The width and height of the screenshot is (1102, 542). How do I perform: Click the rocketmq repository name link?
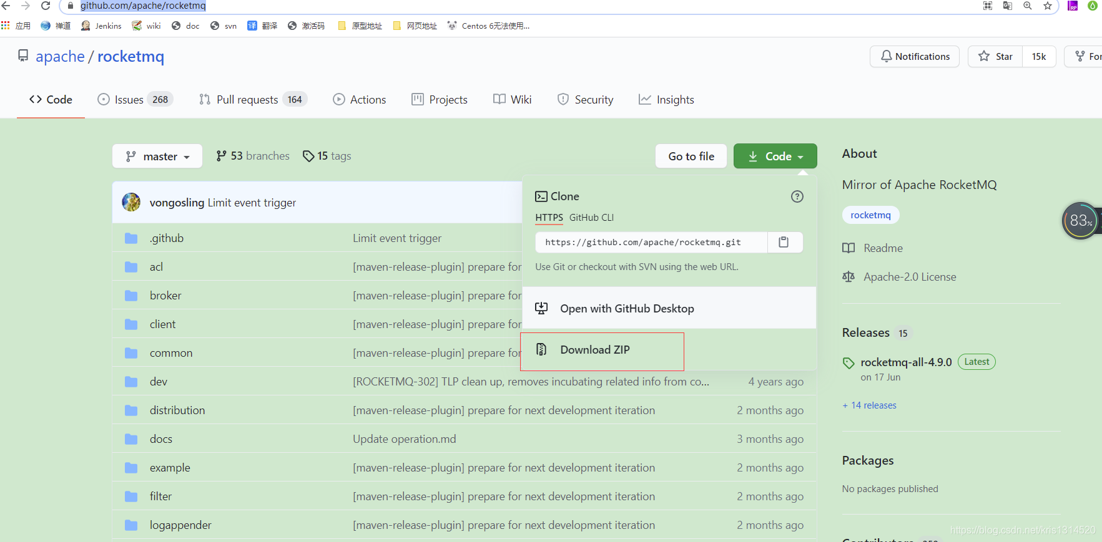click(x=130, y=56)
